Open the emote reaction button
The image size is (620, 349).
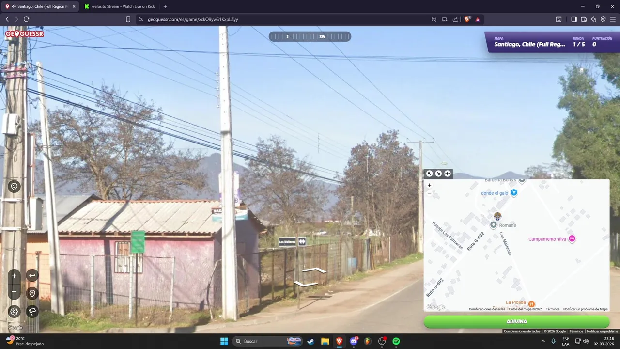(14, 187)
